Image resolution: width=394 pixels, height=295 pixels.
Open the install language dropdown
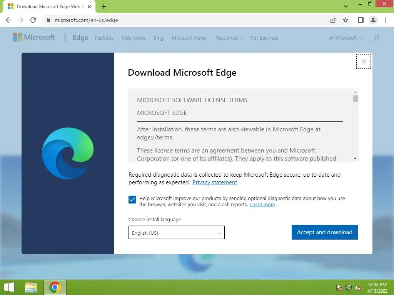[x=176, y=232]
